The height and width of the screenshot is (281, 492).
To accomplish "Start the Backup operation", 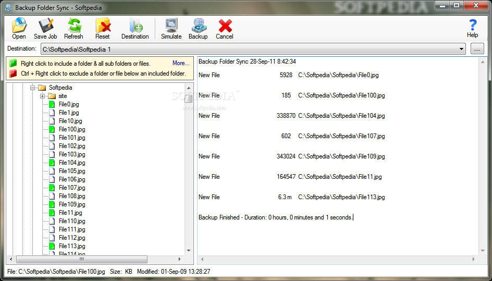I will click(x=198, y=29).
